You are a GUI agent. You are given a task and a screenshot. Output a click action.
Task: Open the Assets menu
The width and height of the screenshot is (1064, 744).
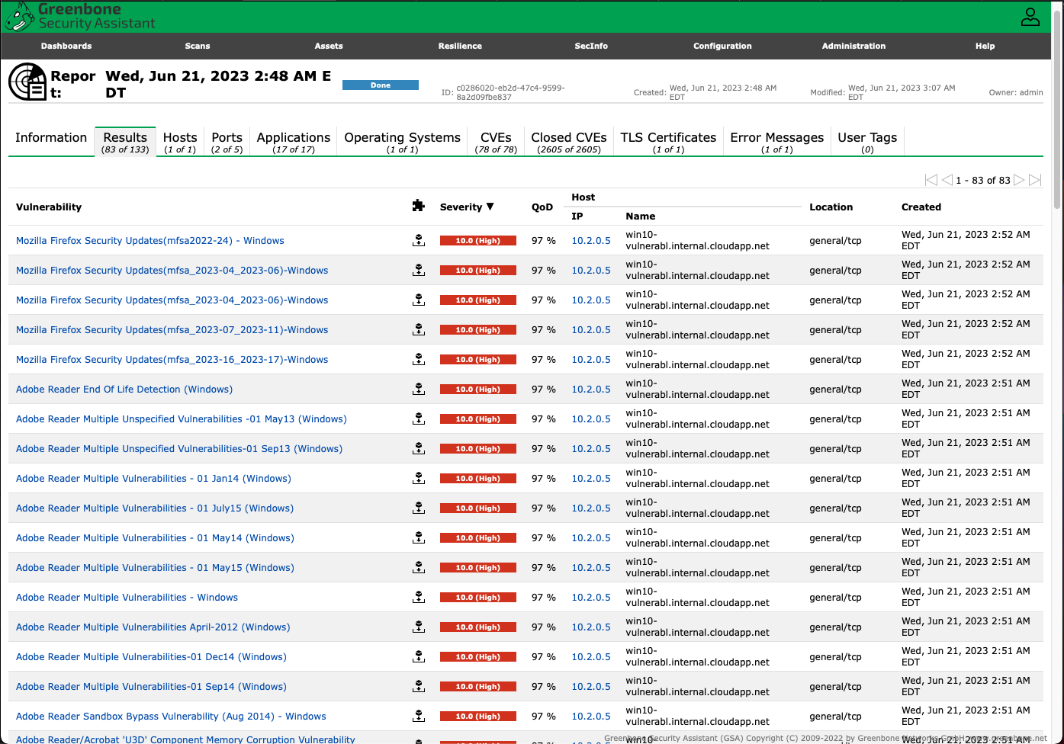[x=329, y=46]
